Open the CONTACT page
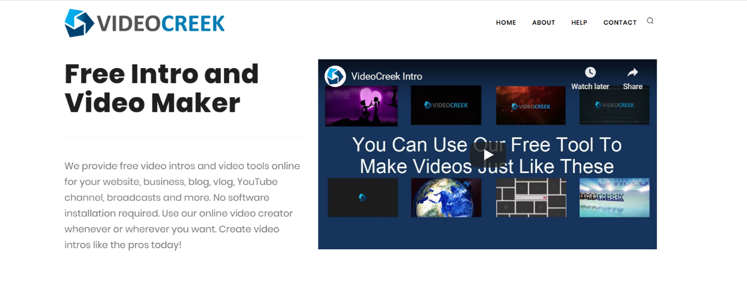Viewport: 747px width, 292px height. click(620, 23)
